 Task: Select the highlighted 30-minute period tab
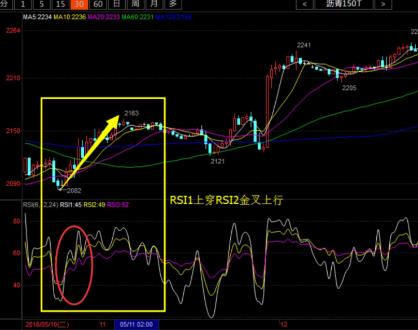pyautogui.click(x=79, y=4)
